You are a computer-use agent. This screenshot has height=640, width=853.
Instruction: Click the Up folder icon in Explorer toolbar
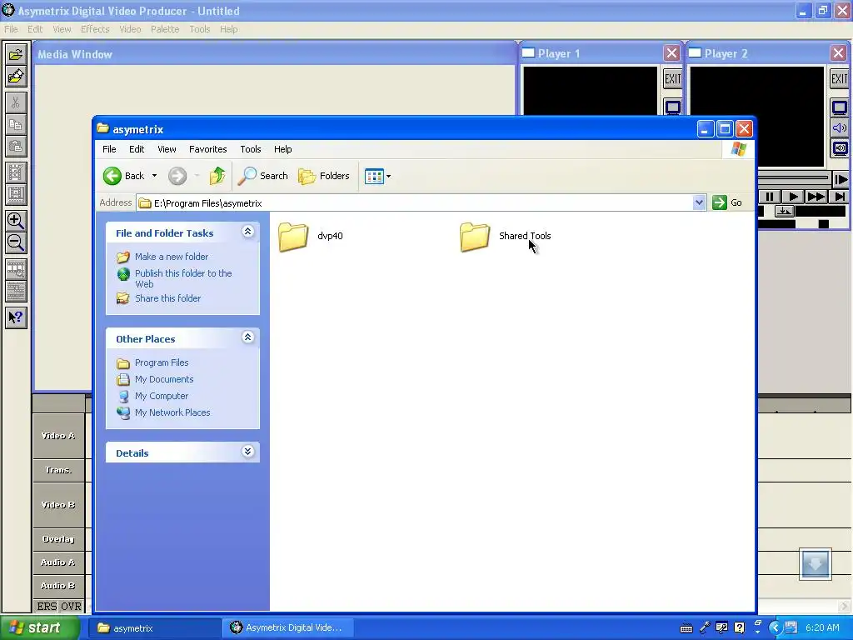click(x=217, y=176)
